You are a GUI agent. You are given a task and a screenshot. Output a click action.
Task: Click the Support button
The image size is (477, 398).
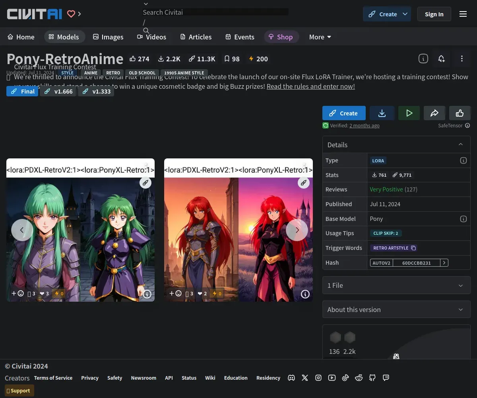click(19, 390)
